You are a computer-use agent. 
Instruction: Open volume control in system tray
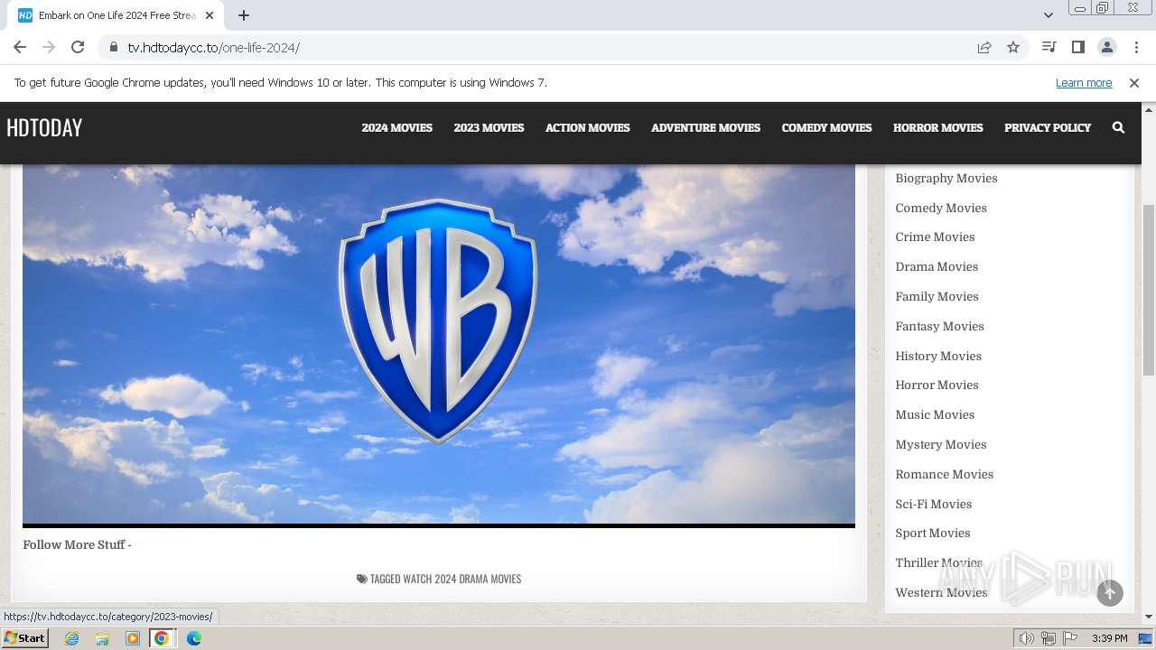[1026, 638]
